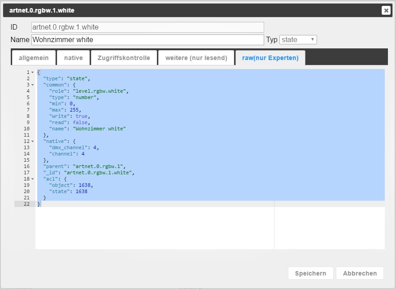
Task: Click the "min": 0 line
Action: [62, 104]
